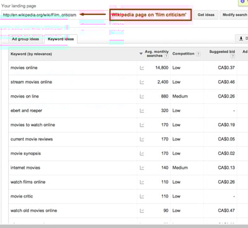Show help for Competition column
Image resolution: width=248 pixels, height=228 pixels.
coord(198,54)
